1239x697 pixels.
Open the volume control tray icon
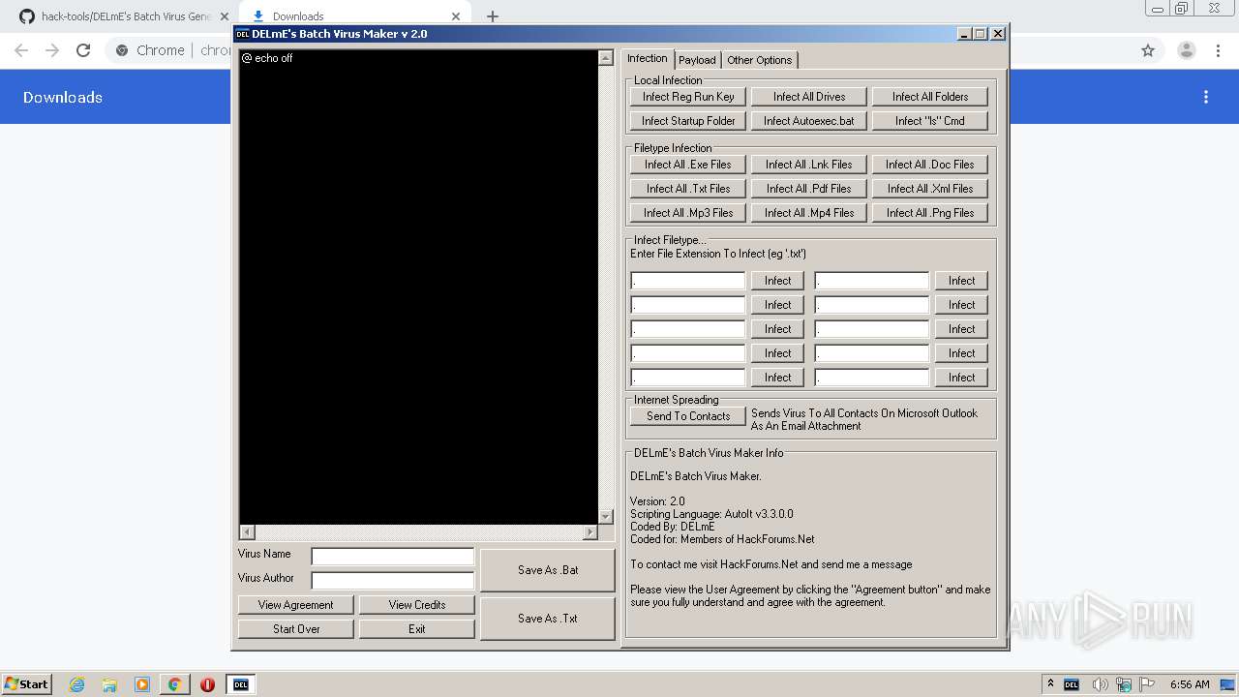click(1101, 684)
